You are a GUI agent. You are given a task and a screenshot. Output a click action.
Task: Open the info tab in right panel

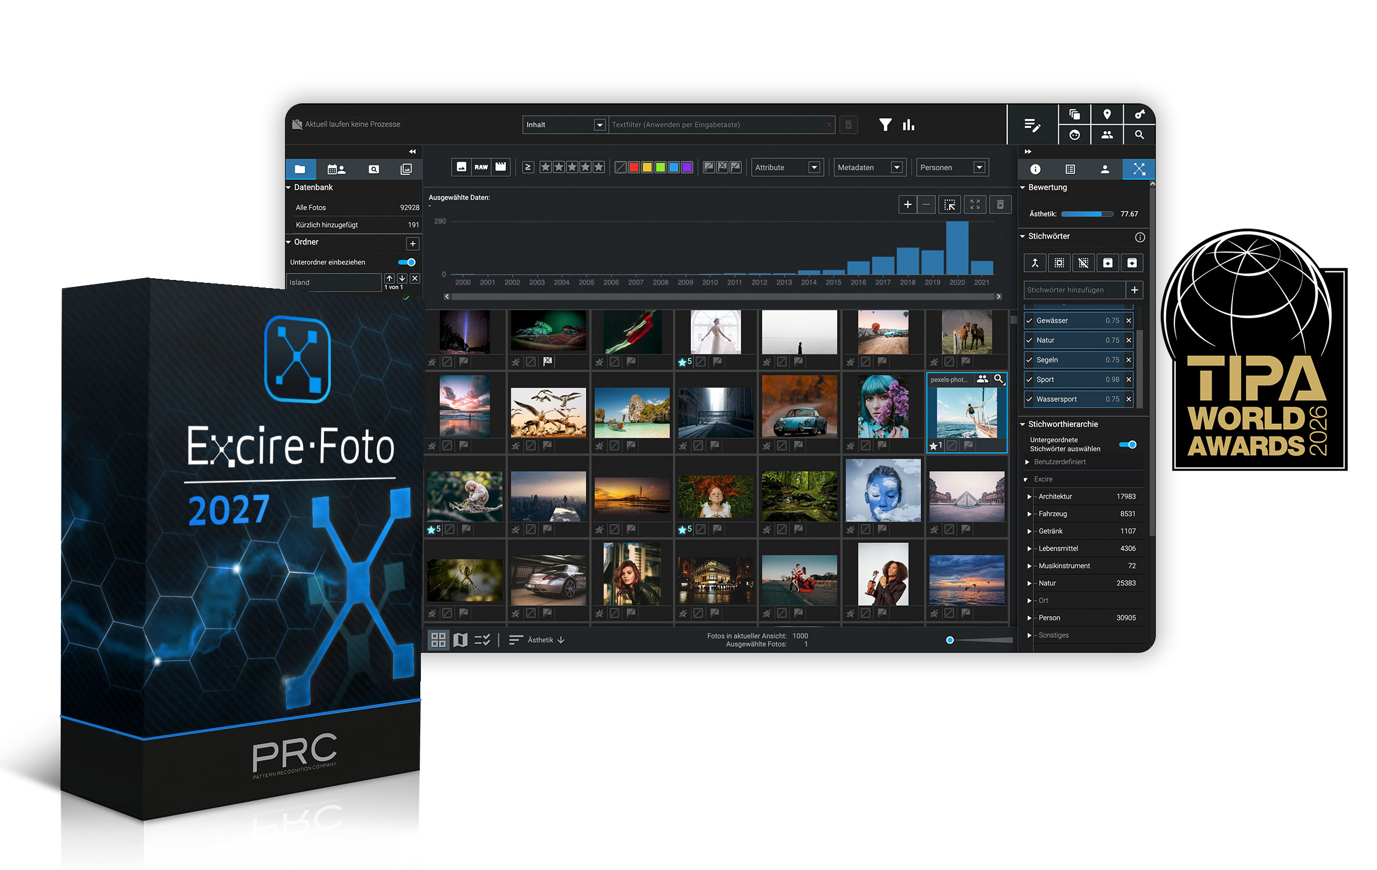point(1035,169)
